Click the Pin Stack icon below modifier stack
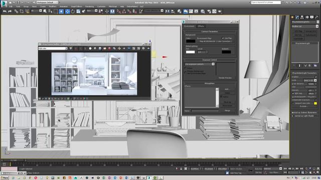 coord(294,65)
